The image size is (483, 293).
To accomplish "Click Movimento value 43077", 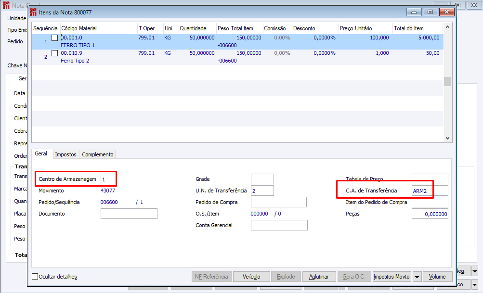I will (x=108, y=191).
